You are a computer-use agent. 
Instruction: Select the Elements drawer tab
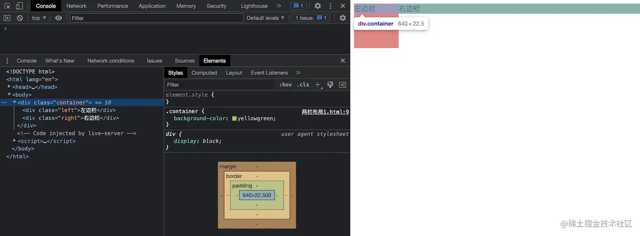215,61
